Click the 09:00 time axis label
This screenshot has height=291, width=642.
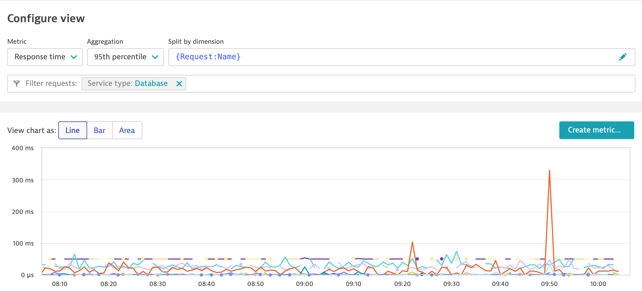(304, 284)
